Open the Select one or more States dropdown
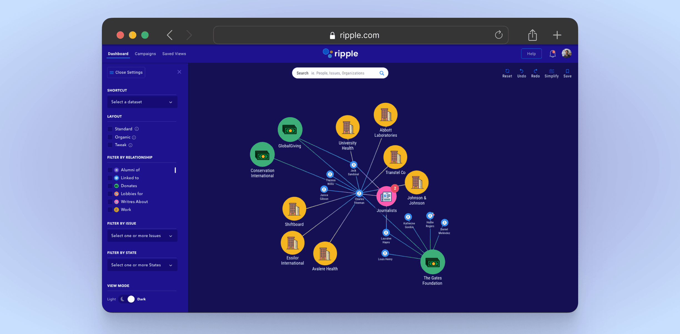Screen dimensions: 680x334 point(142,265)
